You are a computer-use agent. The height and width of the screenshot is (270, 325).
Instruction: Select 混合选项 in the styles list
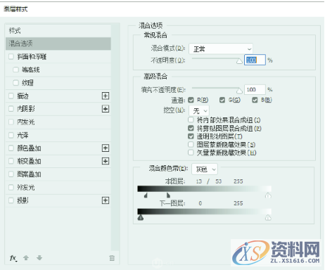tap(58, 44)
